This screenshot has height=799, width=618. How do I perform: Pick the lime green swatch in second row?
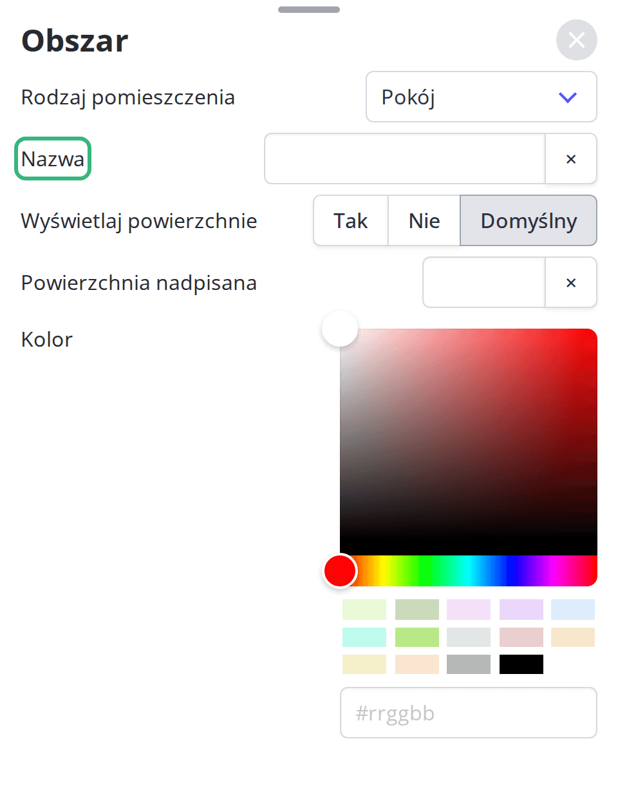pyautogui.click(x=417, y=637)
